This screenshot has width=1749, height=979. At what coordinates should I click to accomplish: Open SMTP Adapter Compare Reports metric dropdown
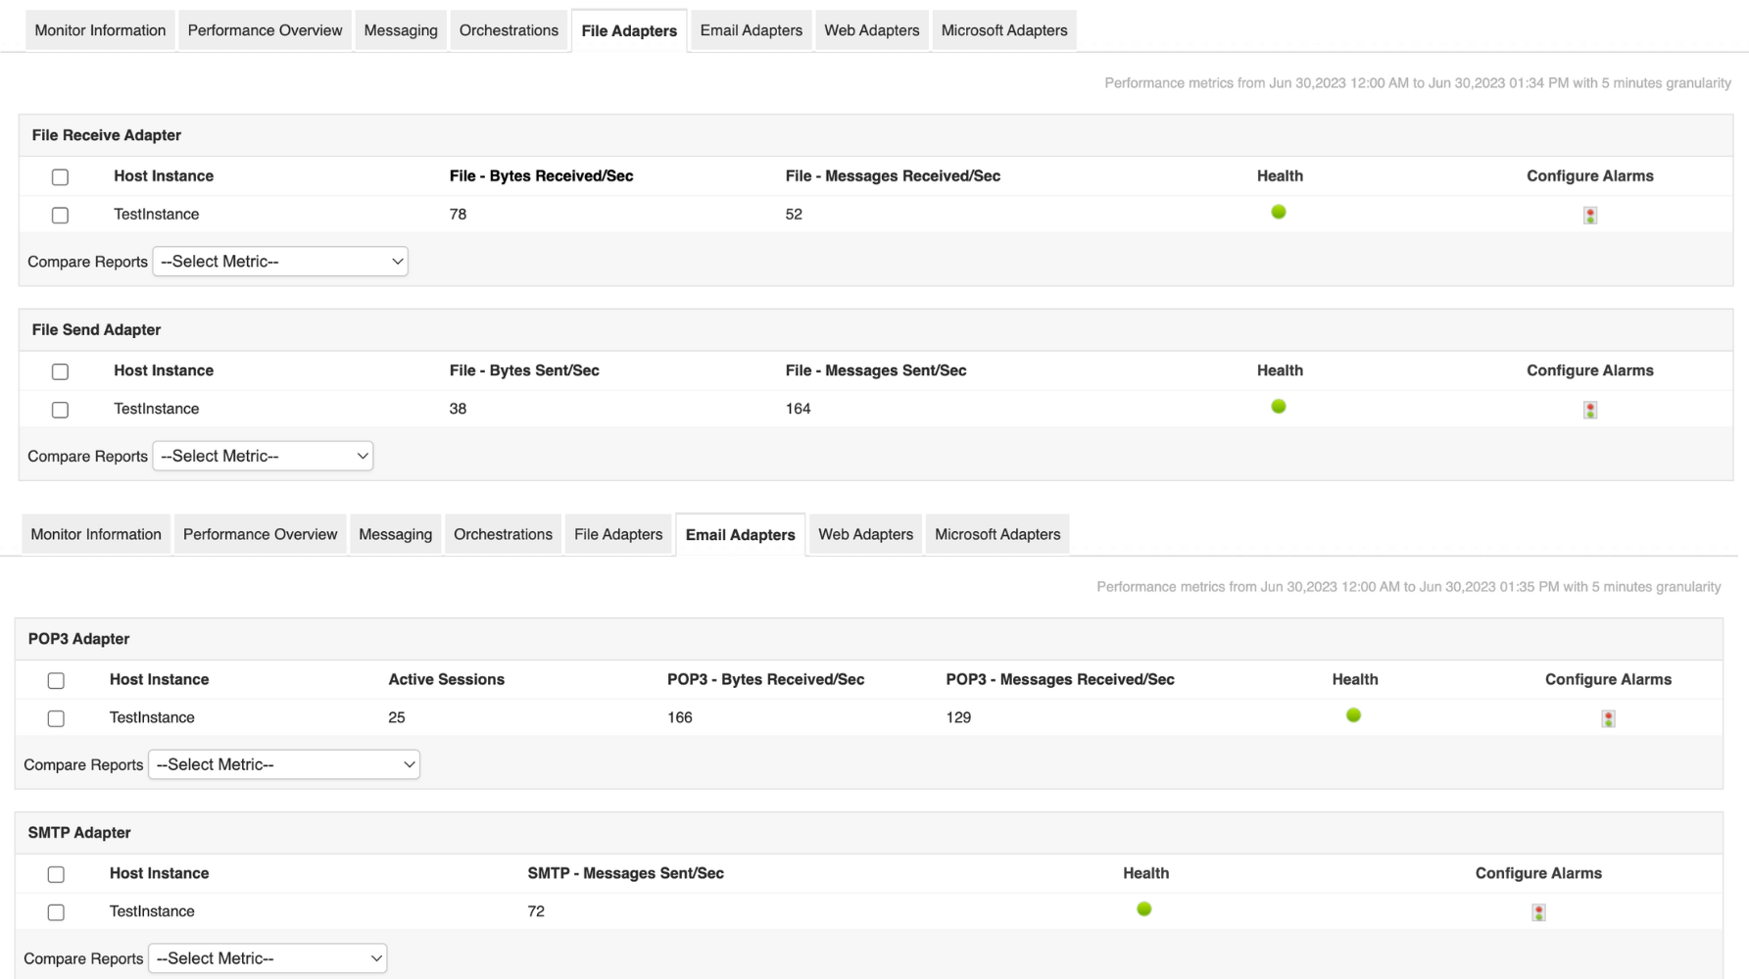pos(267,958)
